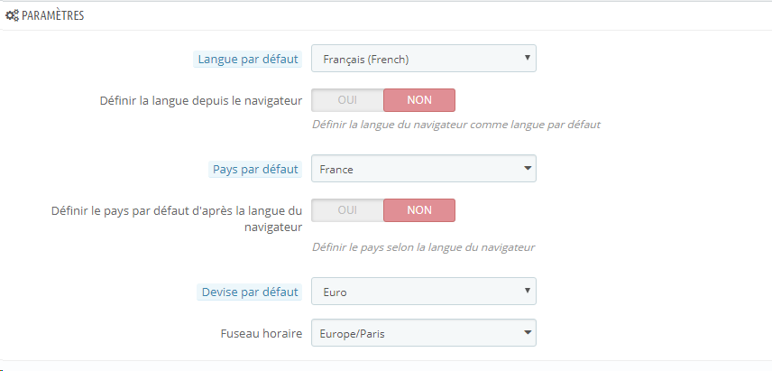Select OUI for browser language detection
772x371 pixels.
pyautogui.click(x=347, y=100)
